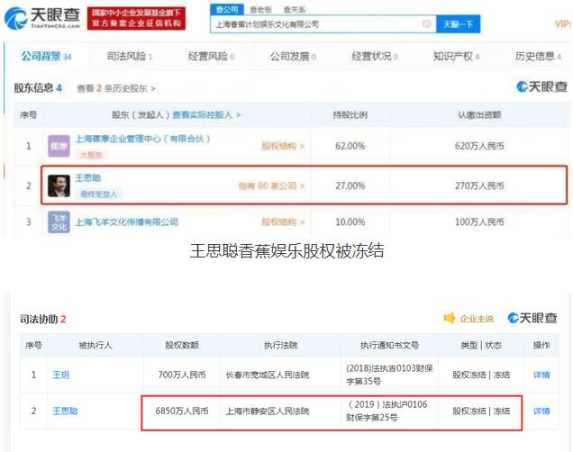Screen dimensions: 573x452
Task: Click the 持股比例 column header
Action: [x=350, y=115]
